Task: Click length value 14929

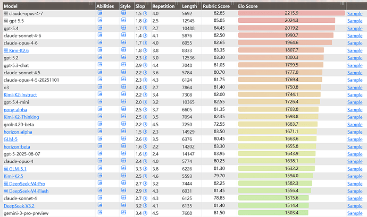Action: pos(188,132)
